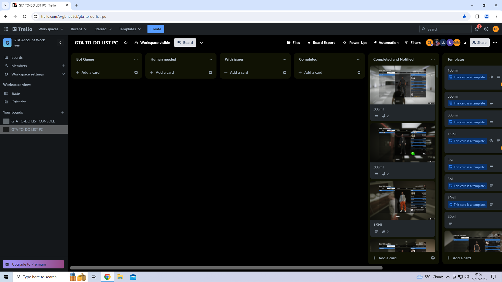Click the horizontal board scrollbar
502x282 pixels.
[x=226, y=268]
